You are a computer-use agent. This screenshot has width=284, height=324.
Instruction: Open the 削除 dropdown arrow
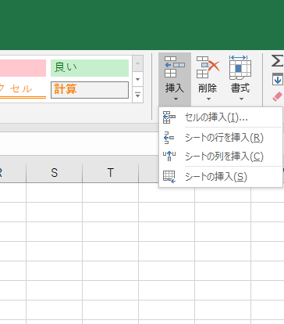point(208,99)
